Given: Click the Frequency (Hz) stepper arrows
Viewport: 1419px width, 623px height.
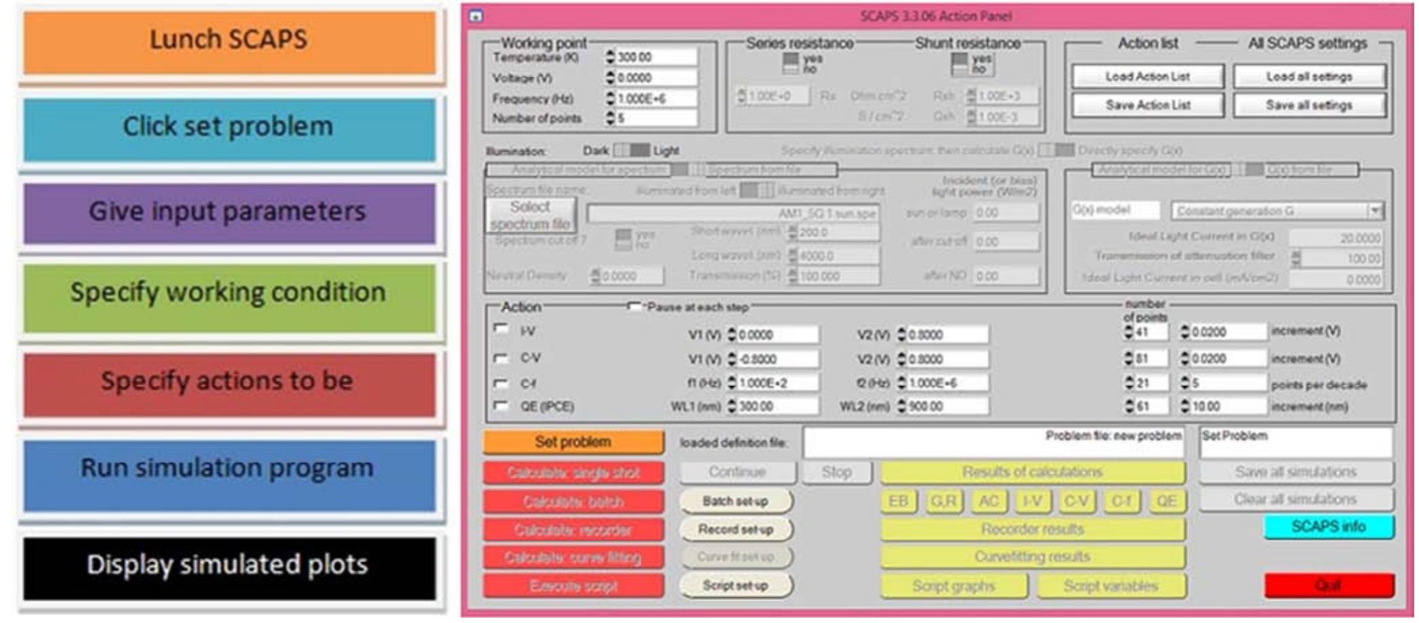Looking at the screenshot, I should pyautogui.click(x=611, y=99).
